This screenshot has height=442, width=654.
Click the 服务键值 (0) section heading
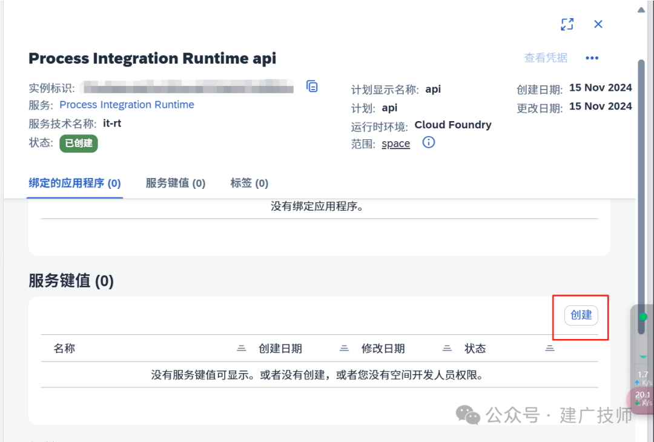click(71, 280)
